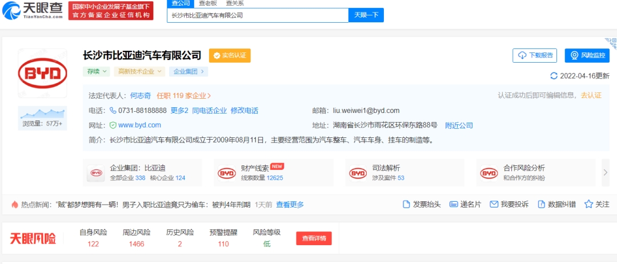Image resolution: width=617 pixels, height=264 pixels.
Task: Click the 下载报告 button
Action: (535, 55)
